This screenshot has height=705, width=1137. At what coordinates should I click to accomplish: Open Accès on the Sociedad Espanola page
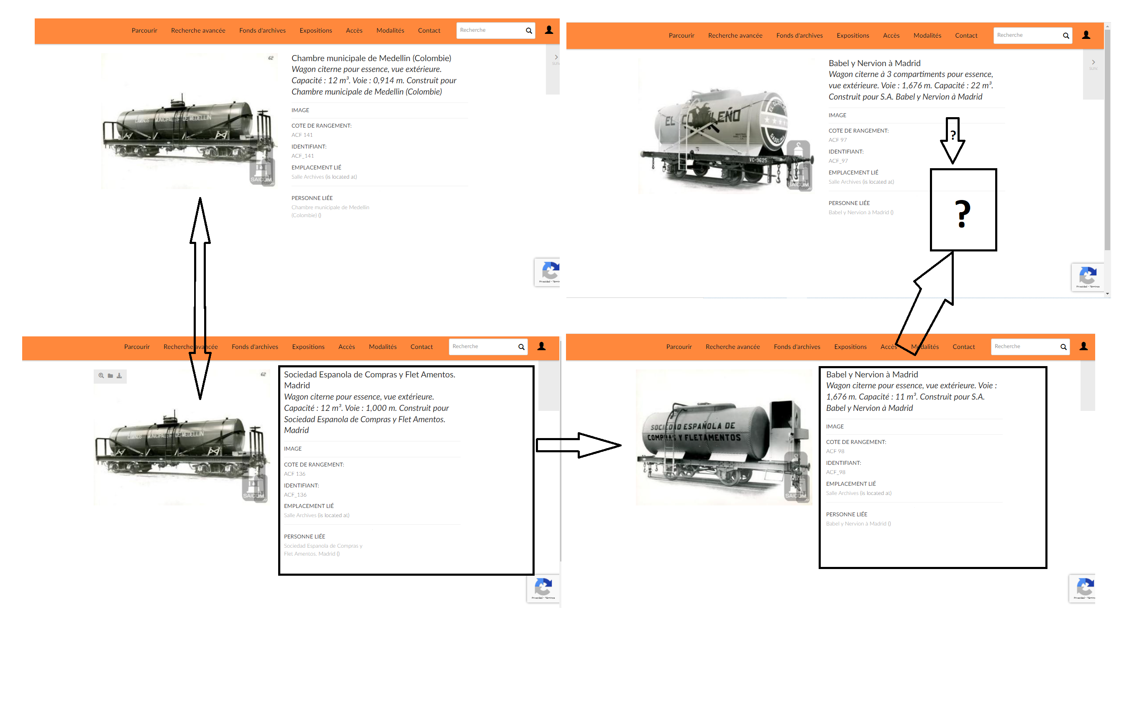(x=347, y=347)
